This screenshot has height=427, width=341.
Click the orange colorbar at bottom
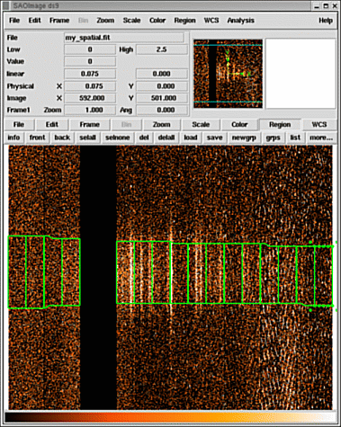click(170, 417)
